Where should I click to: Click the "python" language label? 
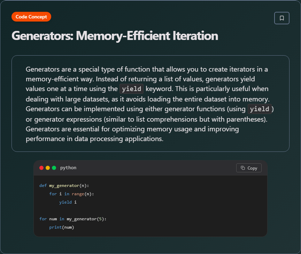tap(68, 168)
